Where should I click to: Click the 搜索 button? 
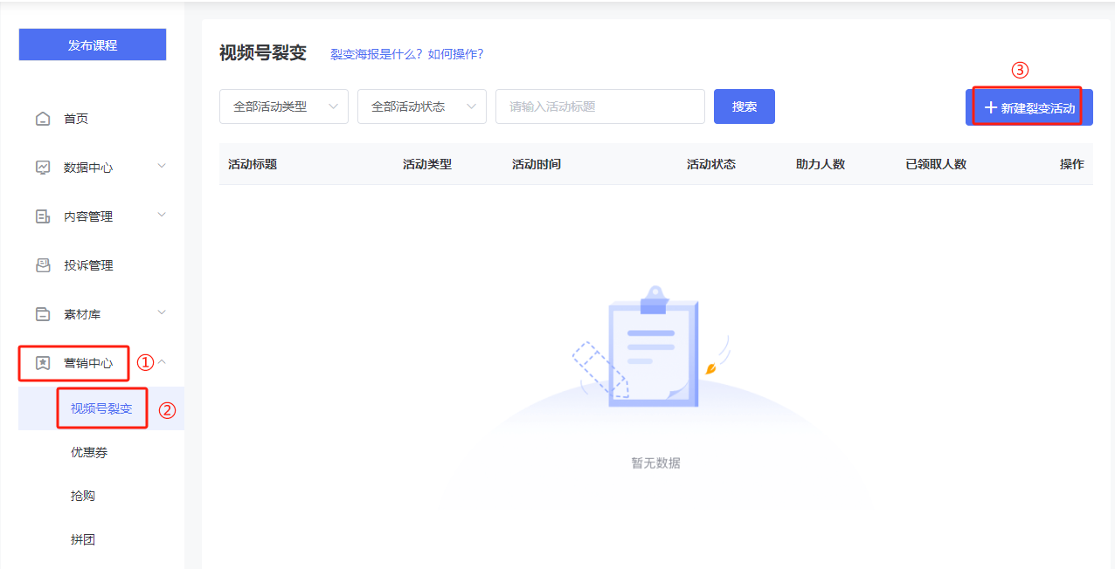pos(744,106)
